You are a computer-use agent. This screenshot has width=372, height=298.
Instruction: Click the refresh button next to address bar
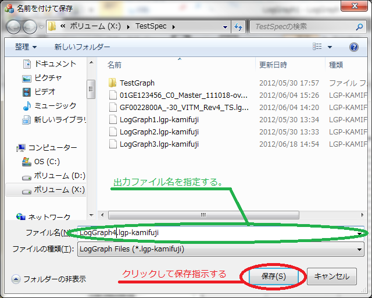pyautogui.click(x=238, y=27)
